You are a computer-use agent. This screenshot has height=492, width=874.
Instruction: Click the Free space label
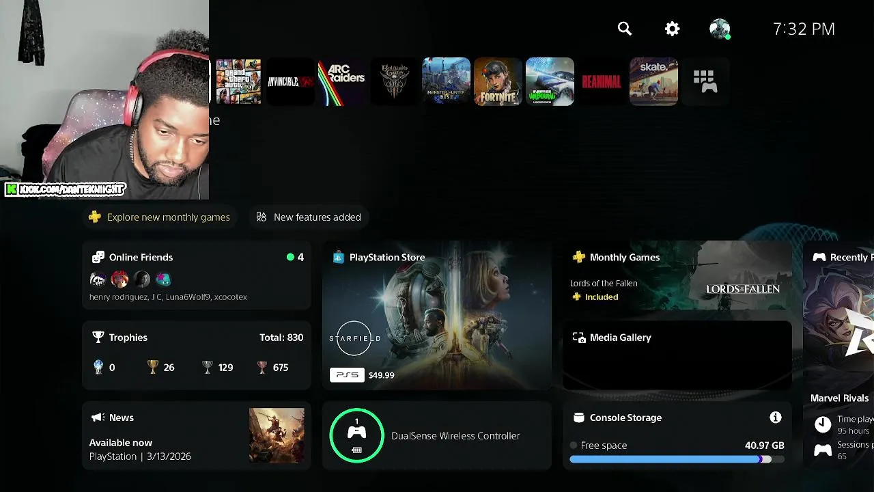[x=604, y=446]
